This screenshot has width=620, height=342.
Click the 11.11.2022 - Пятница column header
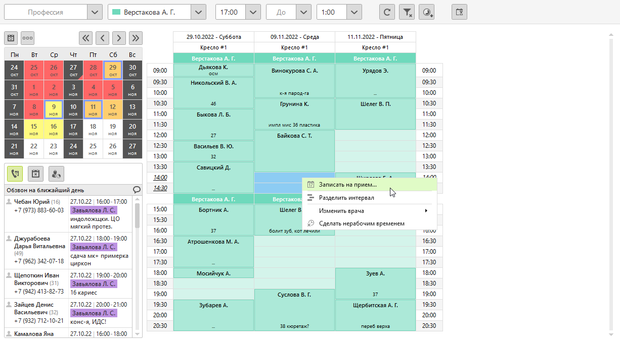(375, 37)
